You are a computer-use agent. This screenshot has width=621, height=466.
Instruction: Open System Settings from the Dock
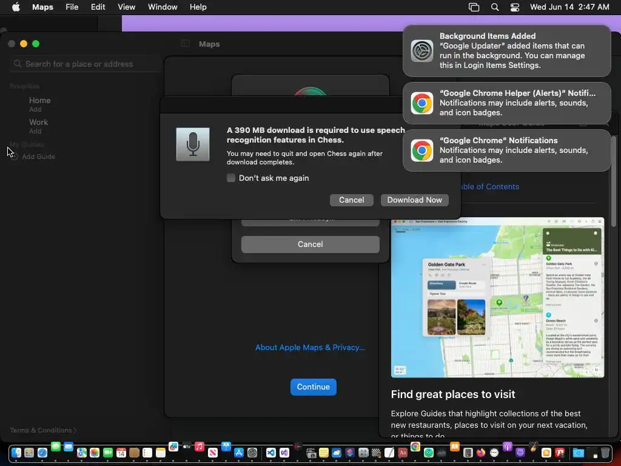[252, 453]
